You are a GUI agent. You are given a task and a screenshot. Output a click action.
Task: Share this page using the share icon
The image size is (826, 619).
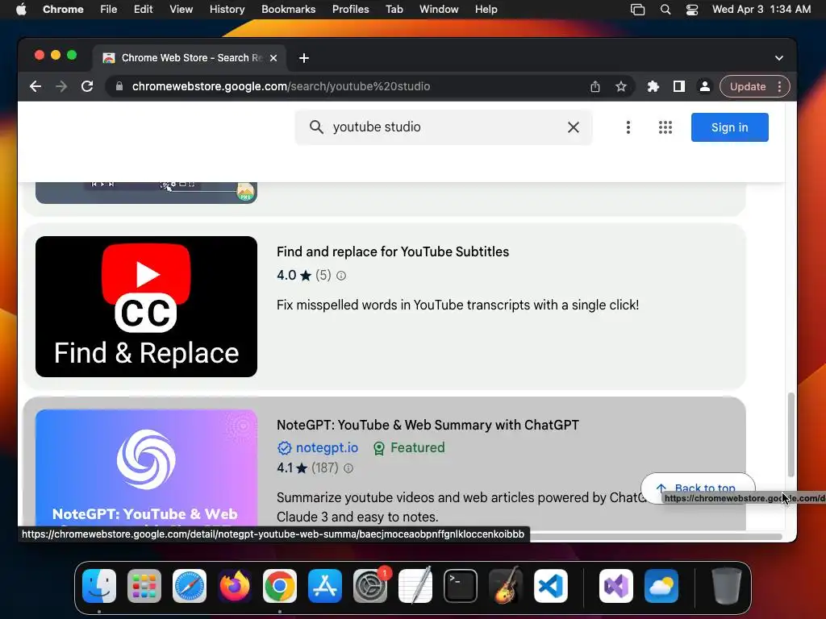tap(595, 86)
